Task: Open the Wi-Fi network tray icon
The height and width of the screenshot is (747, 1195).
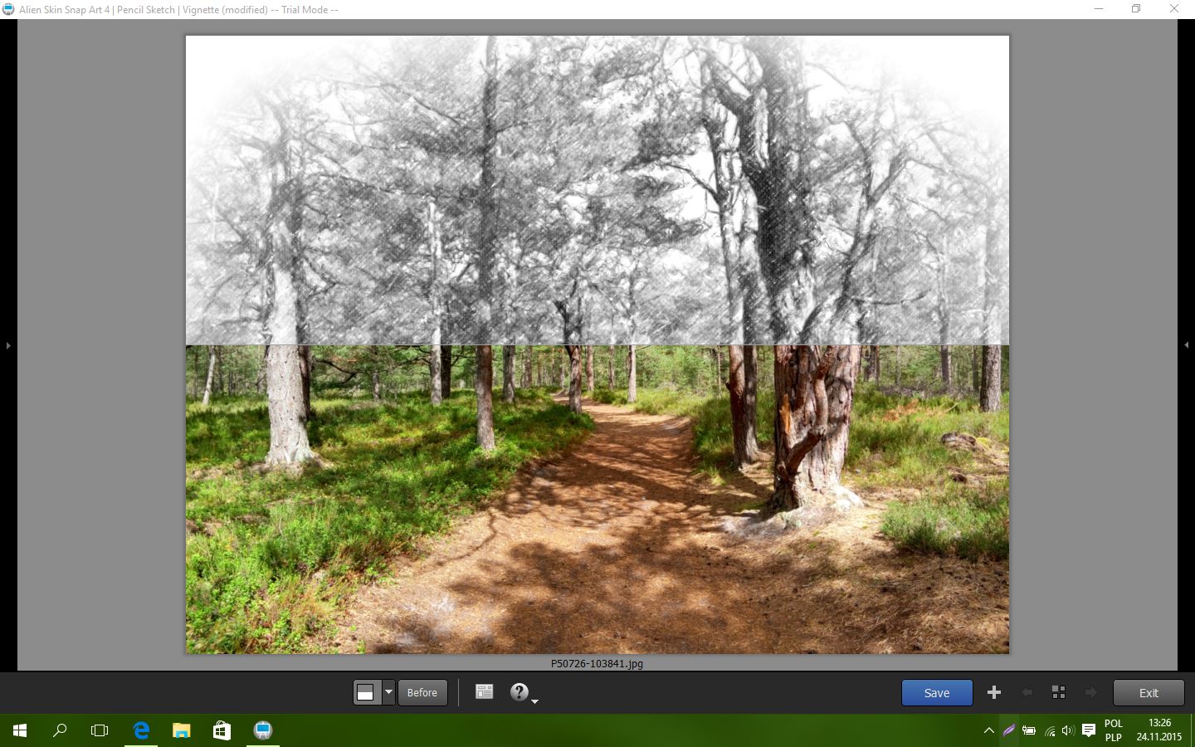Action: pyautogui.click(x=1050, y=730)
